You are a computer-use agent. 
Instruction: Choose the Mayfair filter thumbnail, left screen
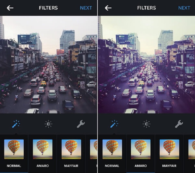click(71, 149)
